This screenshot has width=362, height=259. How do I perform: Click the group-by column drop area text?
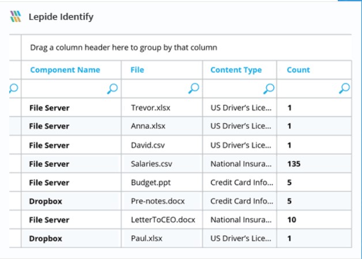[123, 47]
